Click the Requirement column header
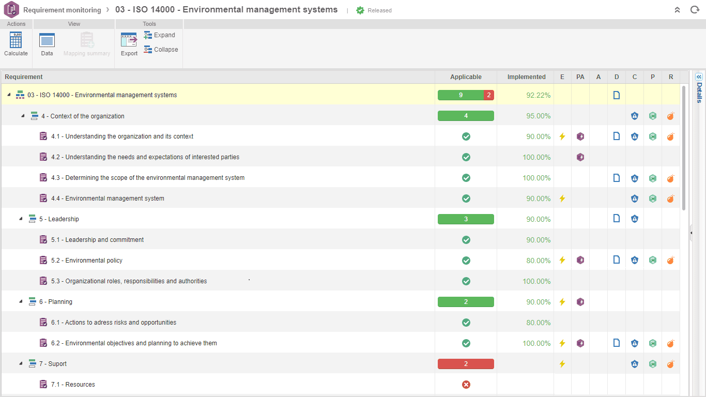The height and width of the screenshot is (397, 706). pyautogui.click(x=218, y=77)
